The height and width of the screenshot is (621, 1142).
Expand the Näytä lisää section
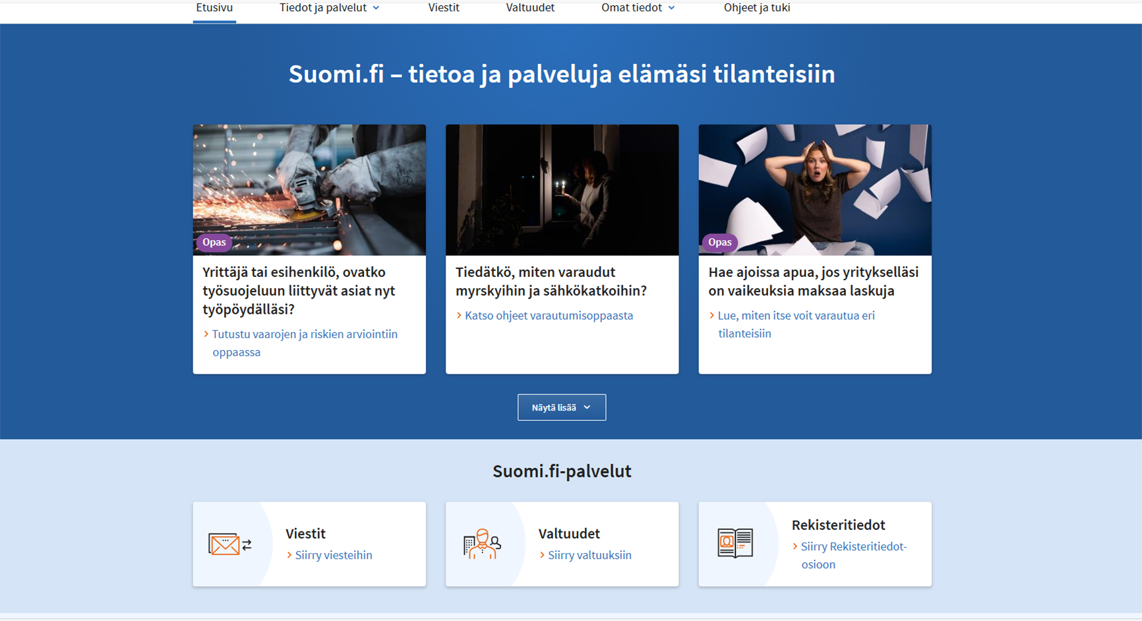point(561,407)
